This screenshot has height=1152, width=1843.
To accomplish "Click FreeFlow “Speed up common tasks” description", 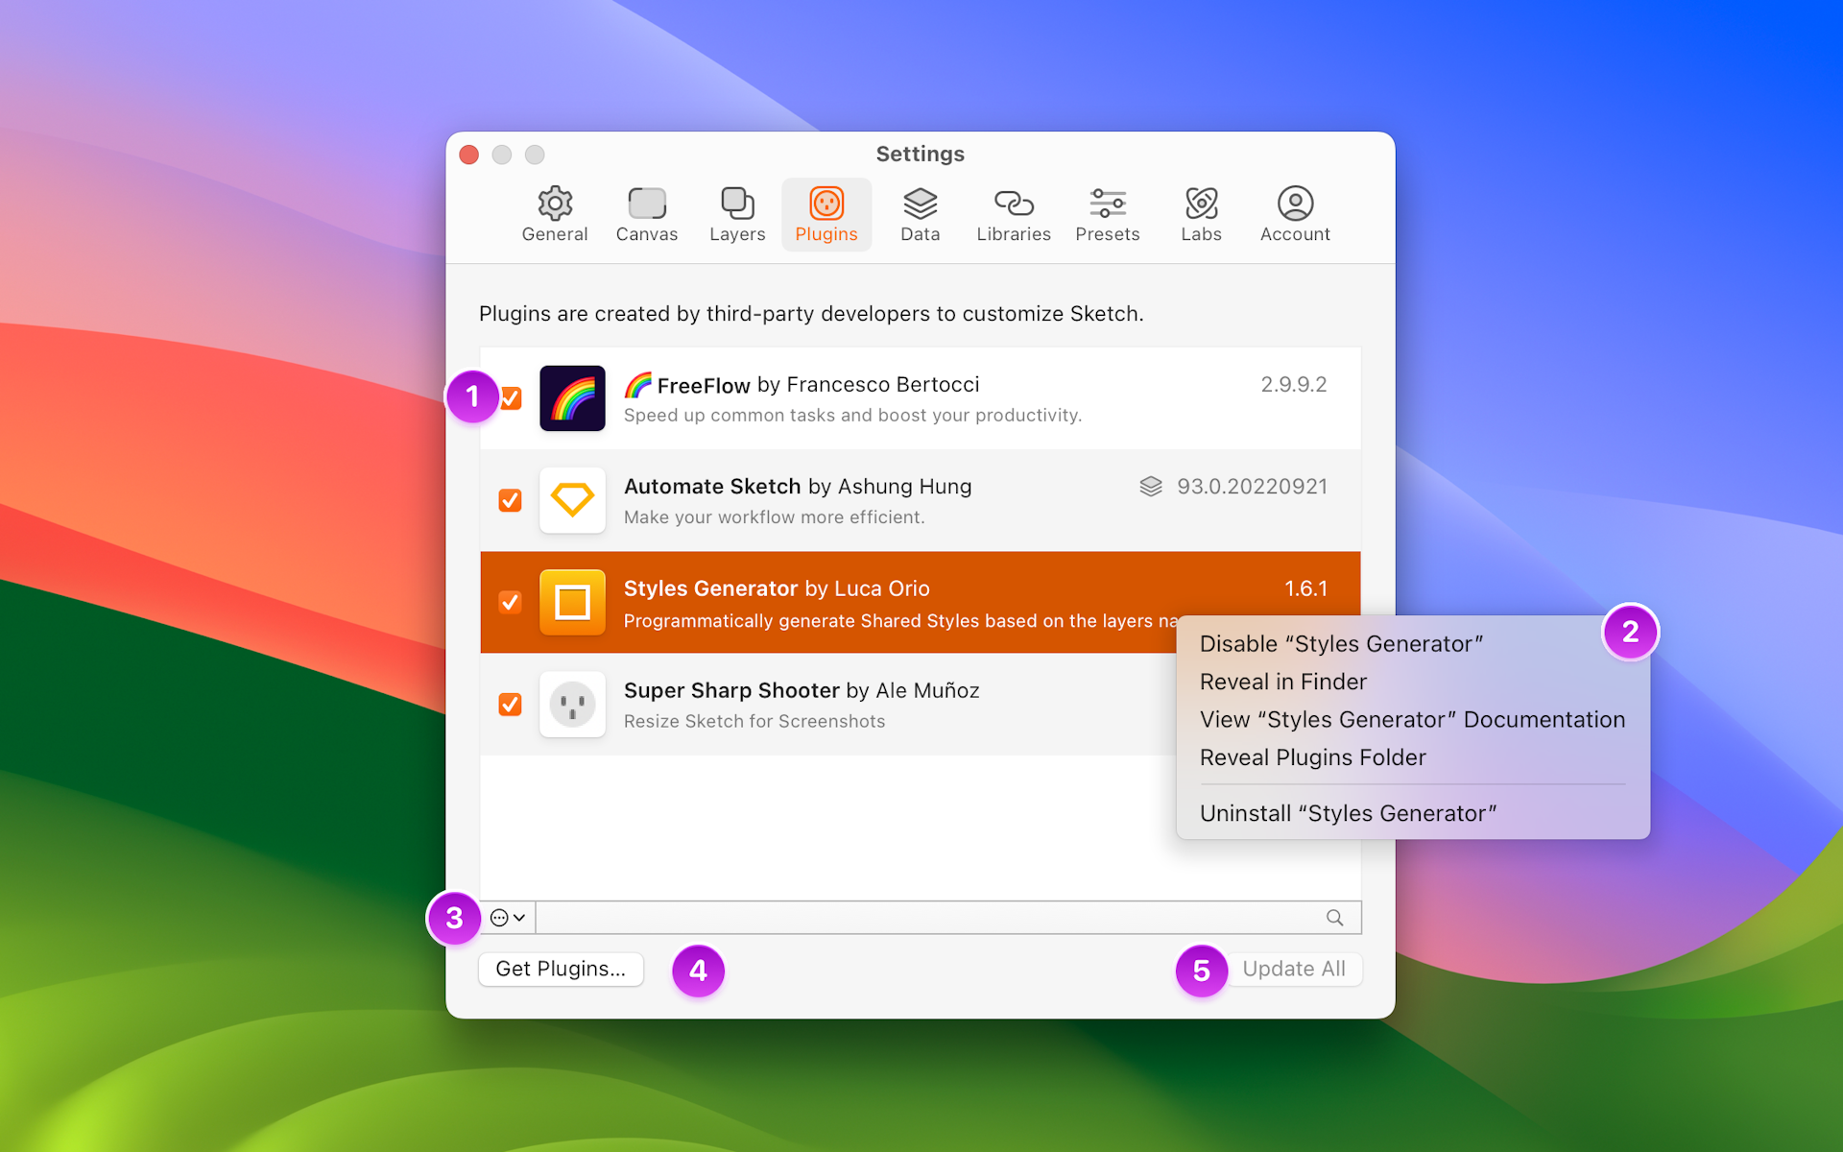I will 852,416.
